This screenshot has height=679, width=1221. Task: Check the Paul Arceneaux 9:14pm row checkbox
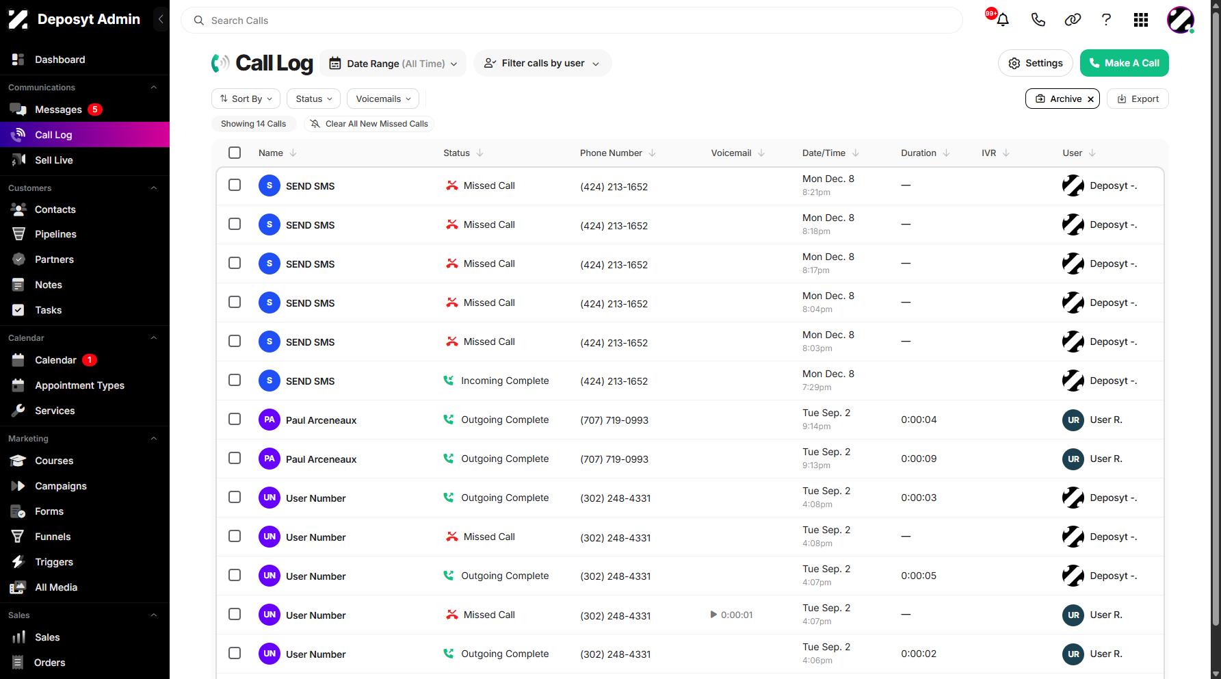coord(235,419)
